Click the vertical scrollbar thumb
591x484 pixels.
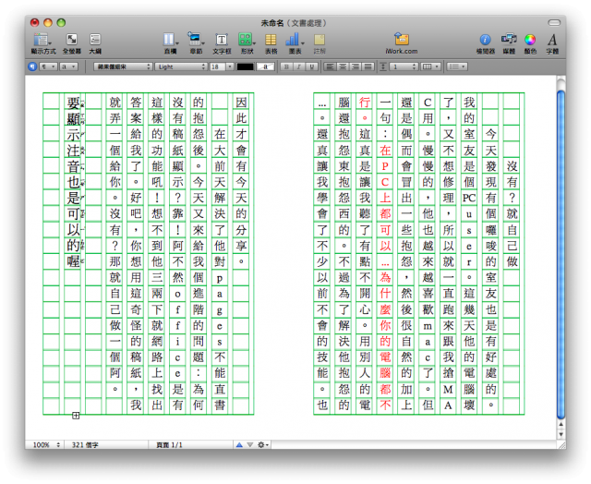[x=561, y=254]
